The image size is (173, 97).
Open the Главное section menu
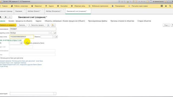5,6
